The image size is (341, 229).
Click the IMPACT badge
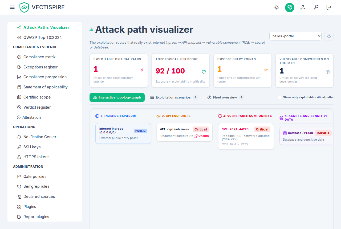tap(323, 133)
